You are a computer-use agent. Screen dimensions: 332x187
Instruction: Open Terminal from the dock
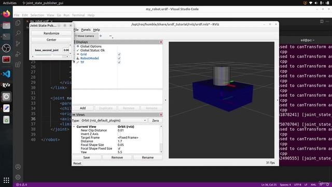click(x=6, y=37)
